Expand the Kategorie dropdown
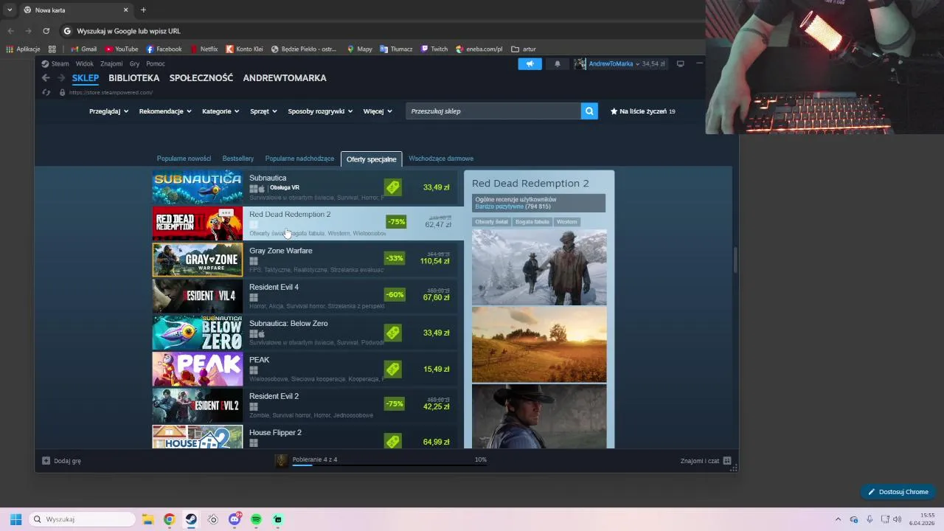 pyautogui.click(x=221, y=111)
